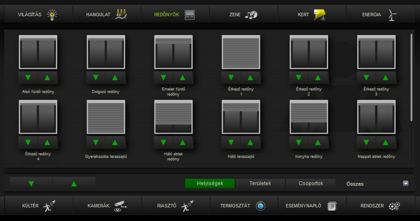This screenshot has height=221, width=420.
Task: Click the Háló ablak redőny thumbnail
Action: point(173,117)
